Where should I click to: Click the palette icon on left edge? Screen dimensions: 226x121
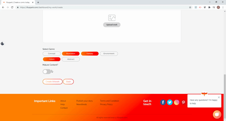click(x=2, y=44)
